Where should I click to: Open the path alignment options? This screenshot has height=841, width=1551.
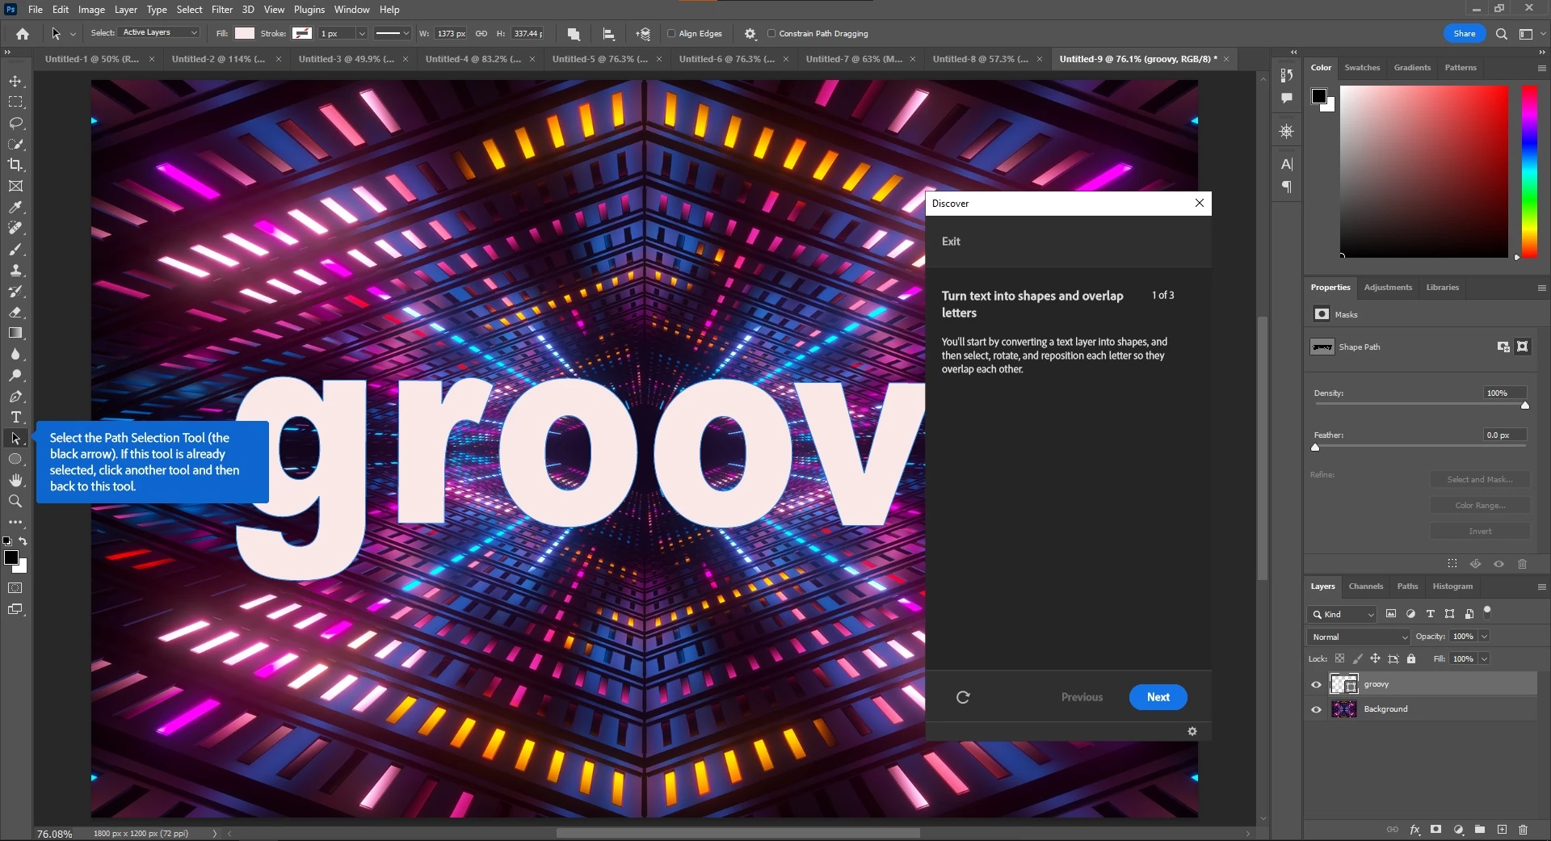tap(608, 34)
